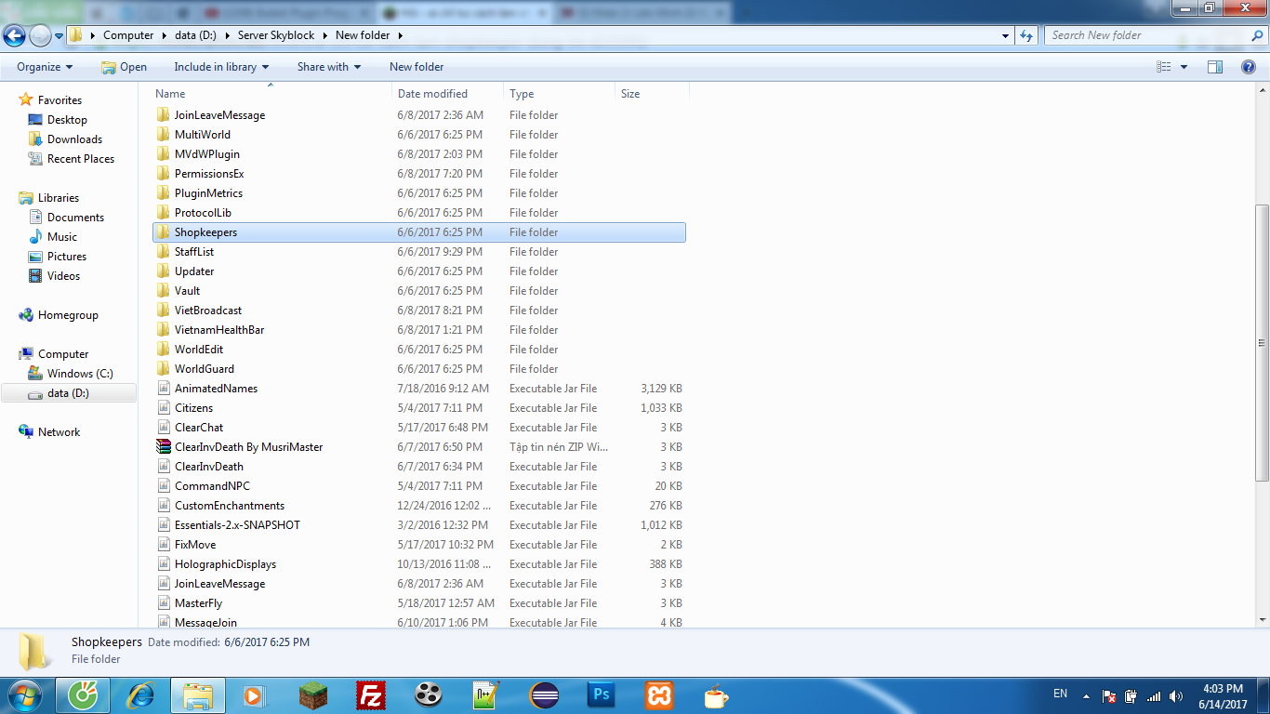The height and width of the screenshot is (714, 1270).
Task: Select the Essentials-2.x-SNAPSHOT jar file
Action: click(x=237, y=525)
